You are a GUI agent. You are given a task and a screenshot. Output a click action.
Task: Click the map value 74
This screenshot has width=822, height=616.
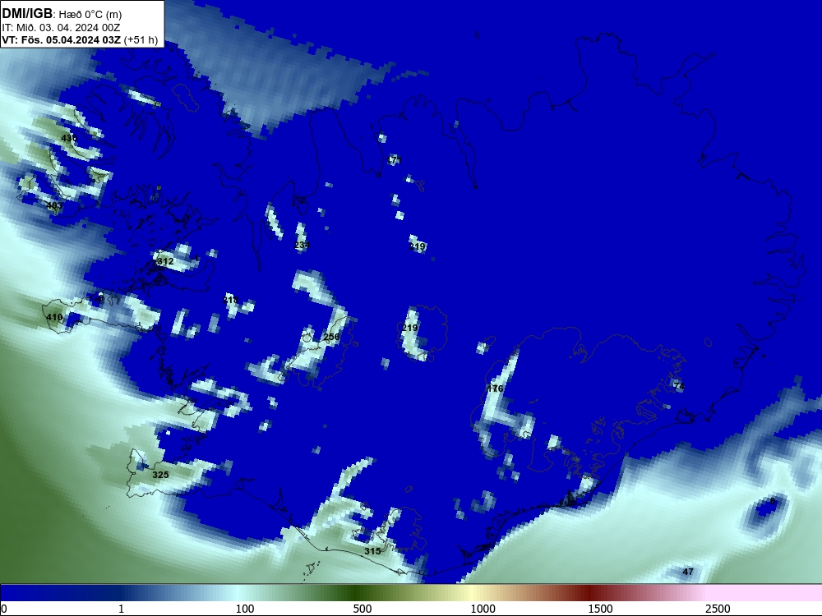(679, 387)
